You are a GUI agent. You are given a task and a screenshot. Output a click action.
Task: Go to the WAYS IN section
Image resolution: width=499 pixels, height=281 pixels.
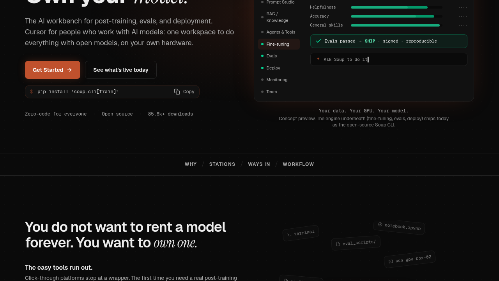point(259,164)
